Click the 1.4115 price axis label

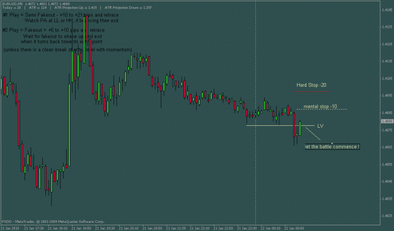tap(387, 61)
